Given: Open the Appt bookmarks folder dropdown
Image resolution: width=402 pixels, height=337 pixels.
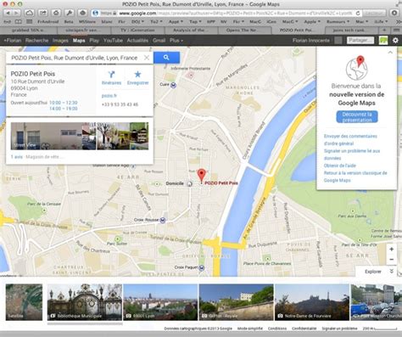Looking at the screenshot, I should (x=176, y=21).
